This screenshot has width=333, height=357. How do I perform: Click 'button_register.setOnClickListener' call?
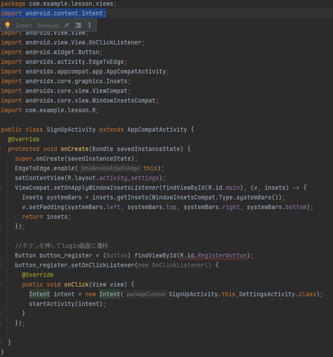coord(75,265)
